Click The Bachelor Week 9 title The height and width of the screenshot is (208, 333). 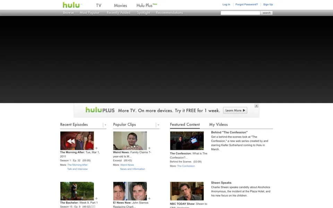coord(79,203)
